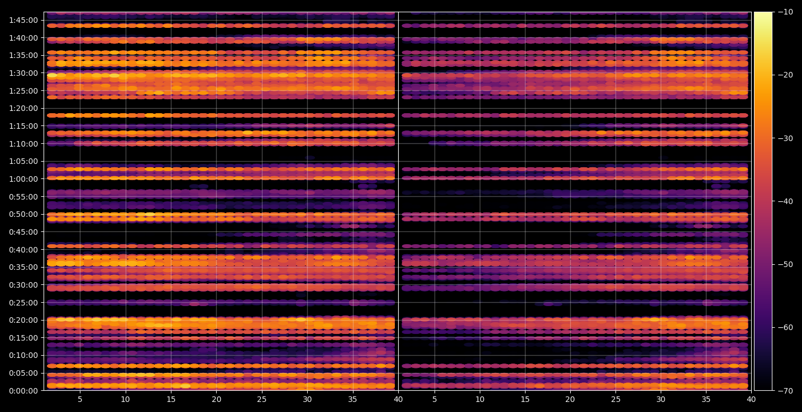This screenshot has width=802, height=412.
Task: Select the 0:05:00 time label
Action: (x=24, y=373)
